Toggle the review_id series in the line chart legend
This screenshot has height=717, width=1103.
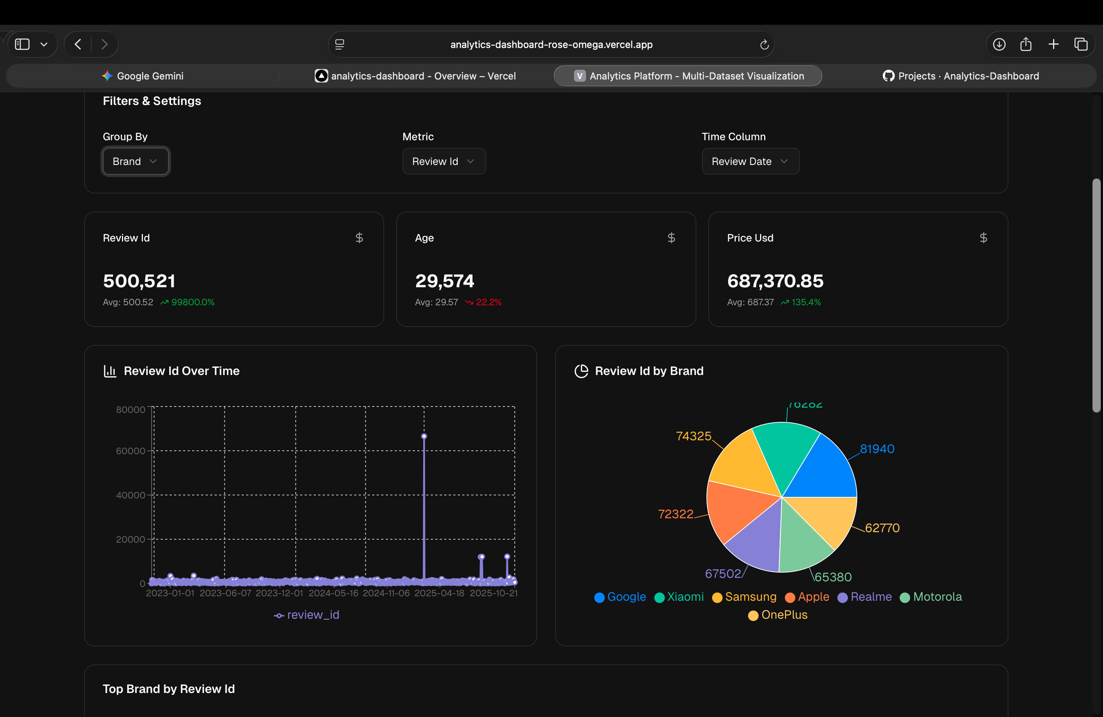pos(306,614)
